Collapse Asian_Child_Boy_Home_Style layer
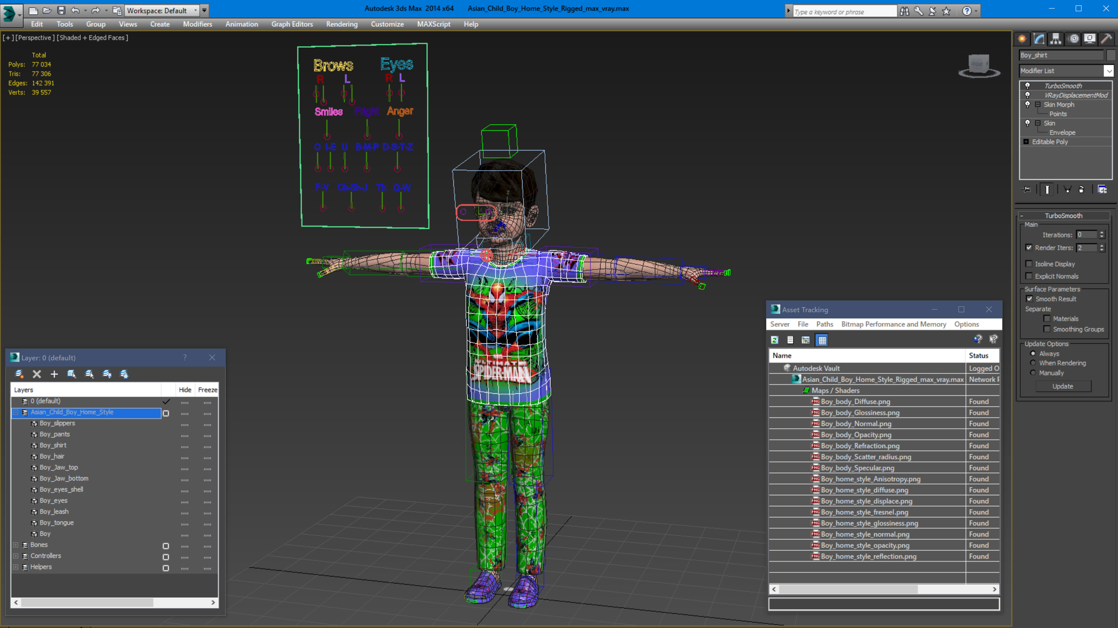1118x628 pixels. pyautogui.click(x=16, y=412)
